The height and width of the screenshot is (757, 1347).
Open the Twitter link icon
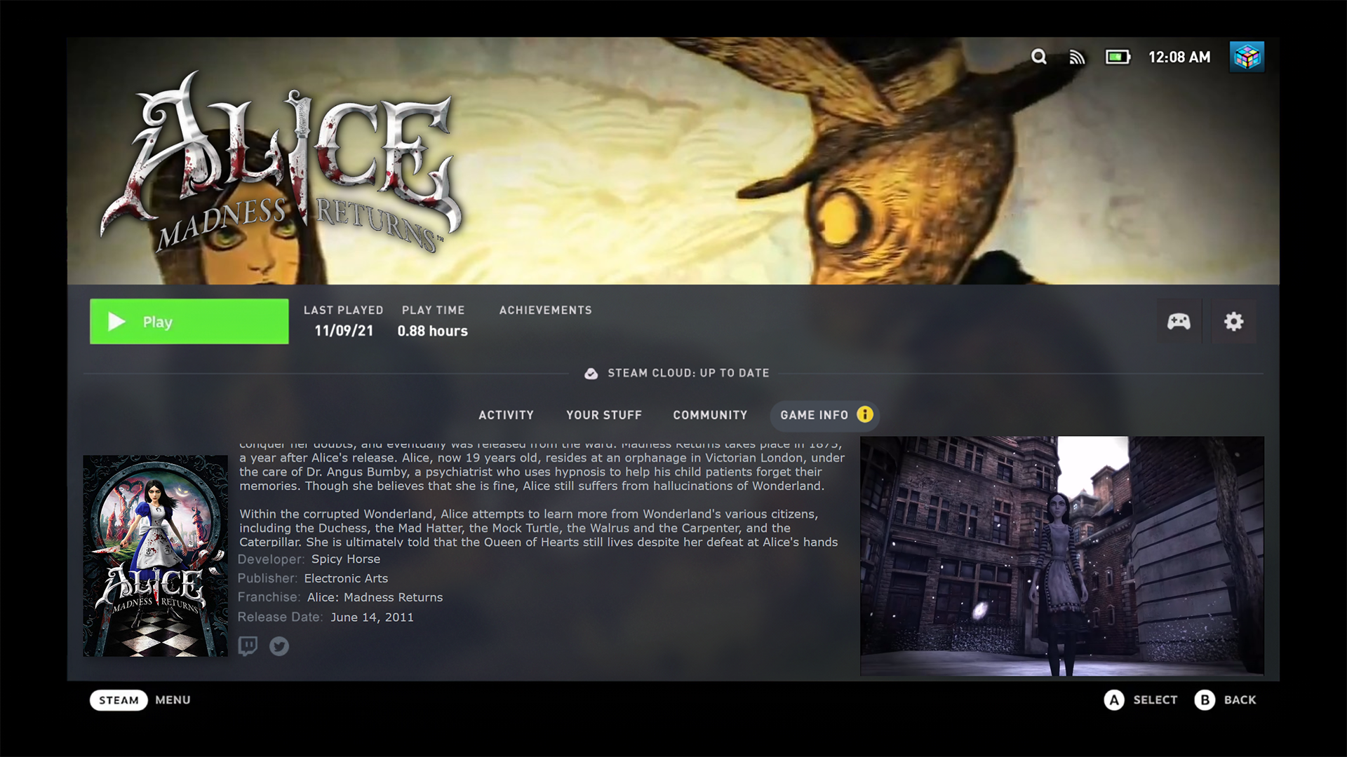(x=279, y=646)
